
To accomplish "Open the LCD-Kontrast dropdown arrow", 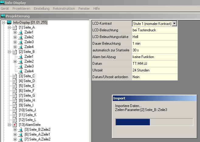I will coord(174,23).
